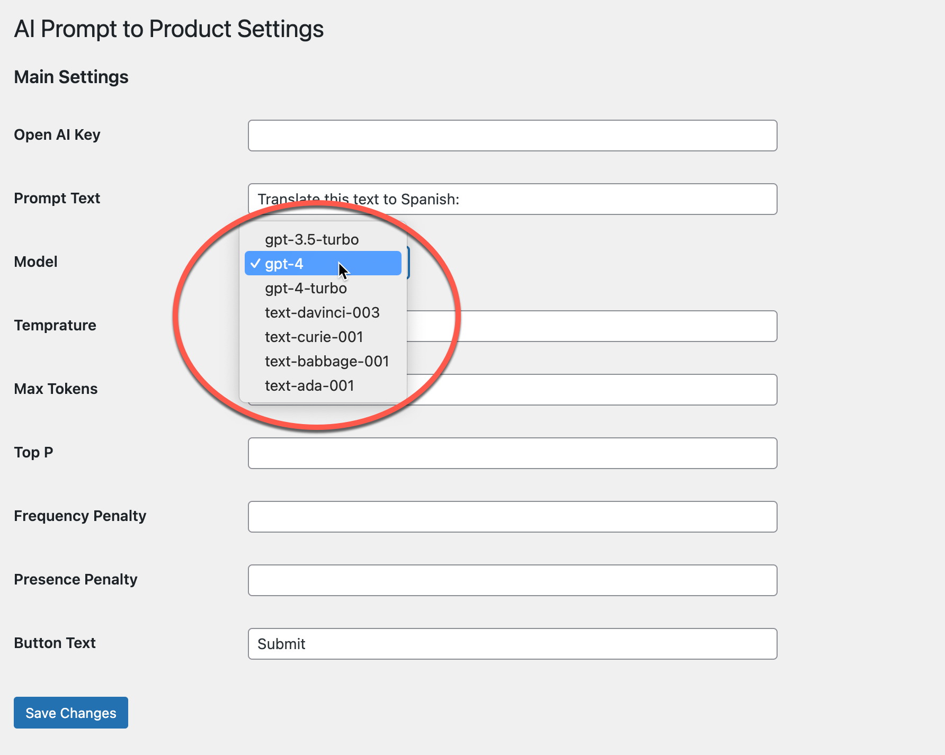The width and height of the screenshot is (945, 755).
Task: Pick gpt-4-turbo in the Model dropdown
Action: click(306, 288)
